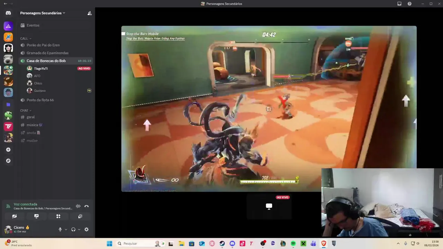Go back with title bar arrow

[x=5, y=3]
